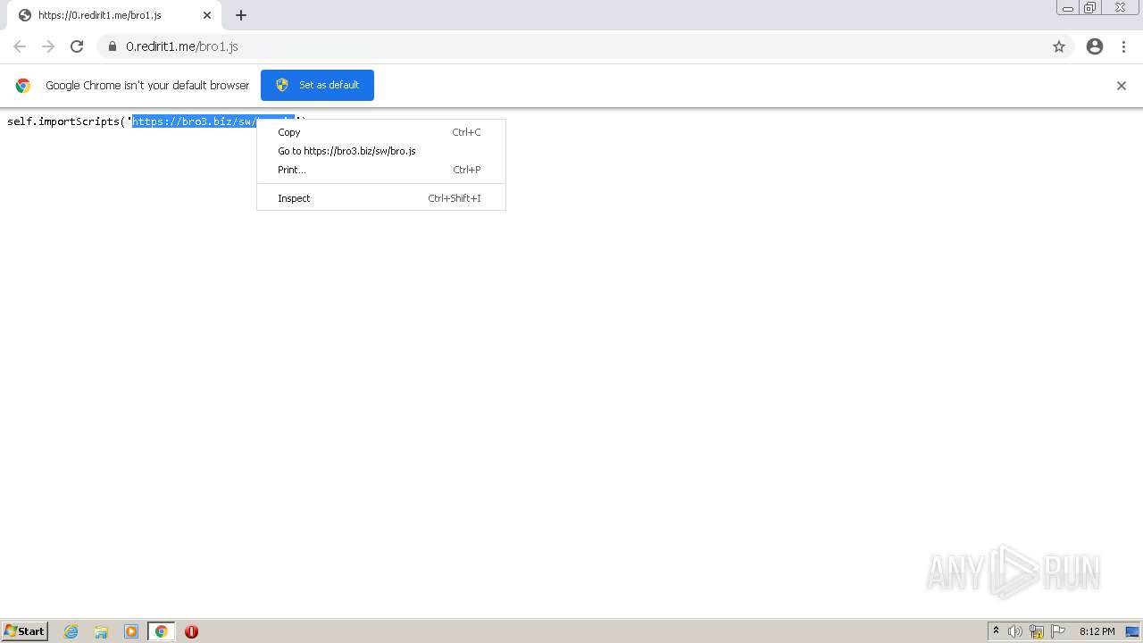1143x643 pixels.
Task: Open the red stop-sign taskbar app
Action: tap(191, 631)
